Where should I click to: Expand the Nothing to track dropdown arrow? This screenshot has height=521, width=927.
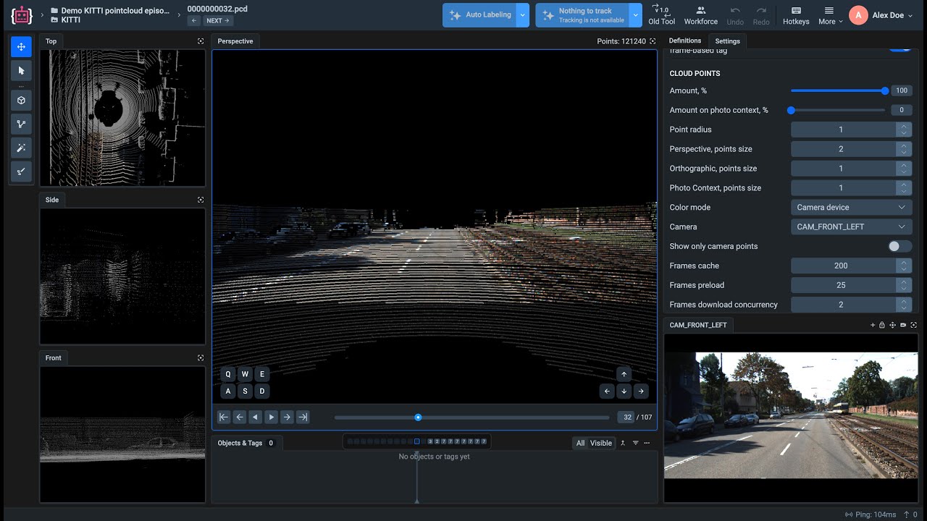point(635,15)
